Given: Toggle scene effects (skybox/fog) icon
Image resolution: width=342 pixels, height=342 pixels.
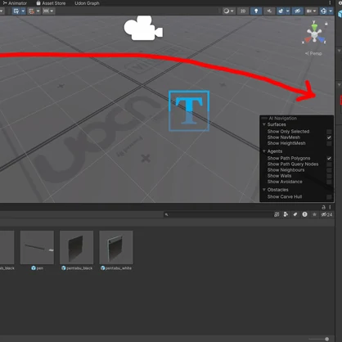Looking at the screenshot, I should point(281,11).
